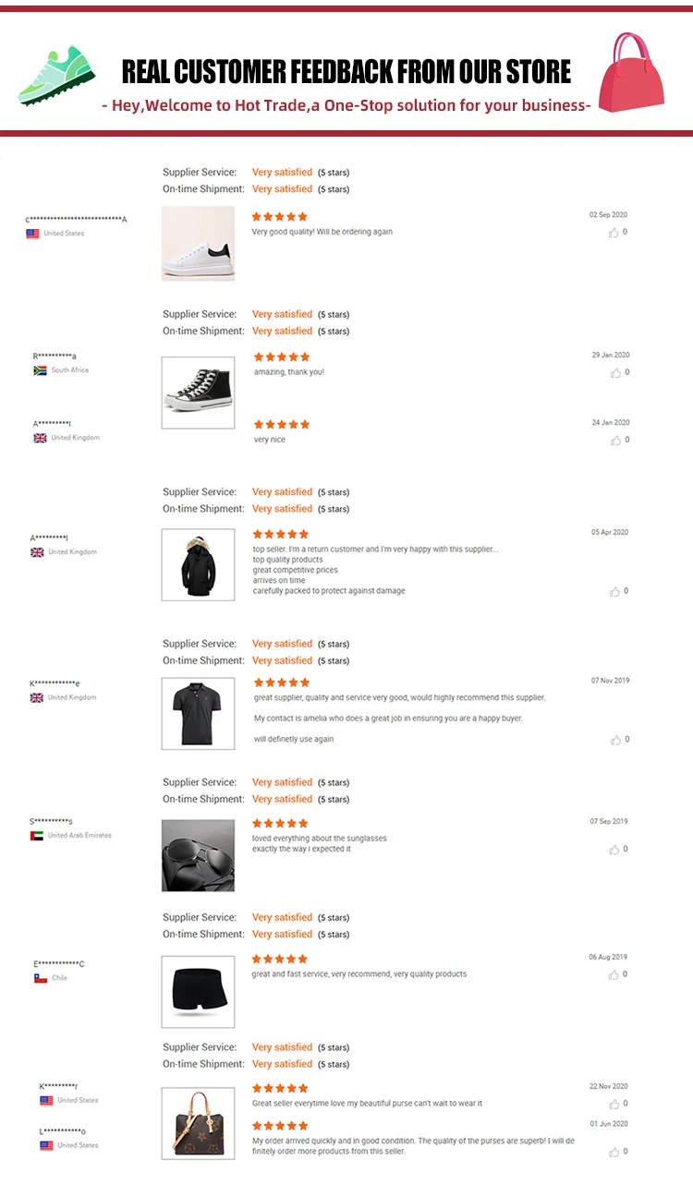
Task: Like the 06 Aug 2019 Chile review
Action: click(x=614, y=975)
